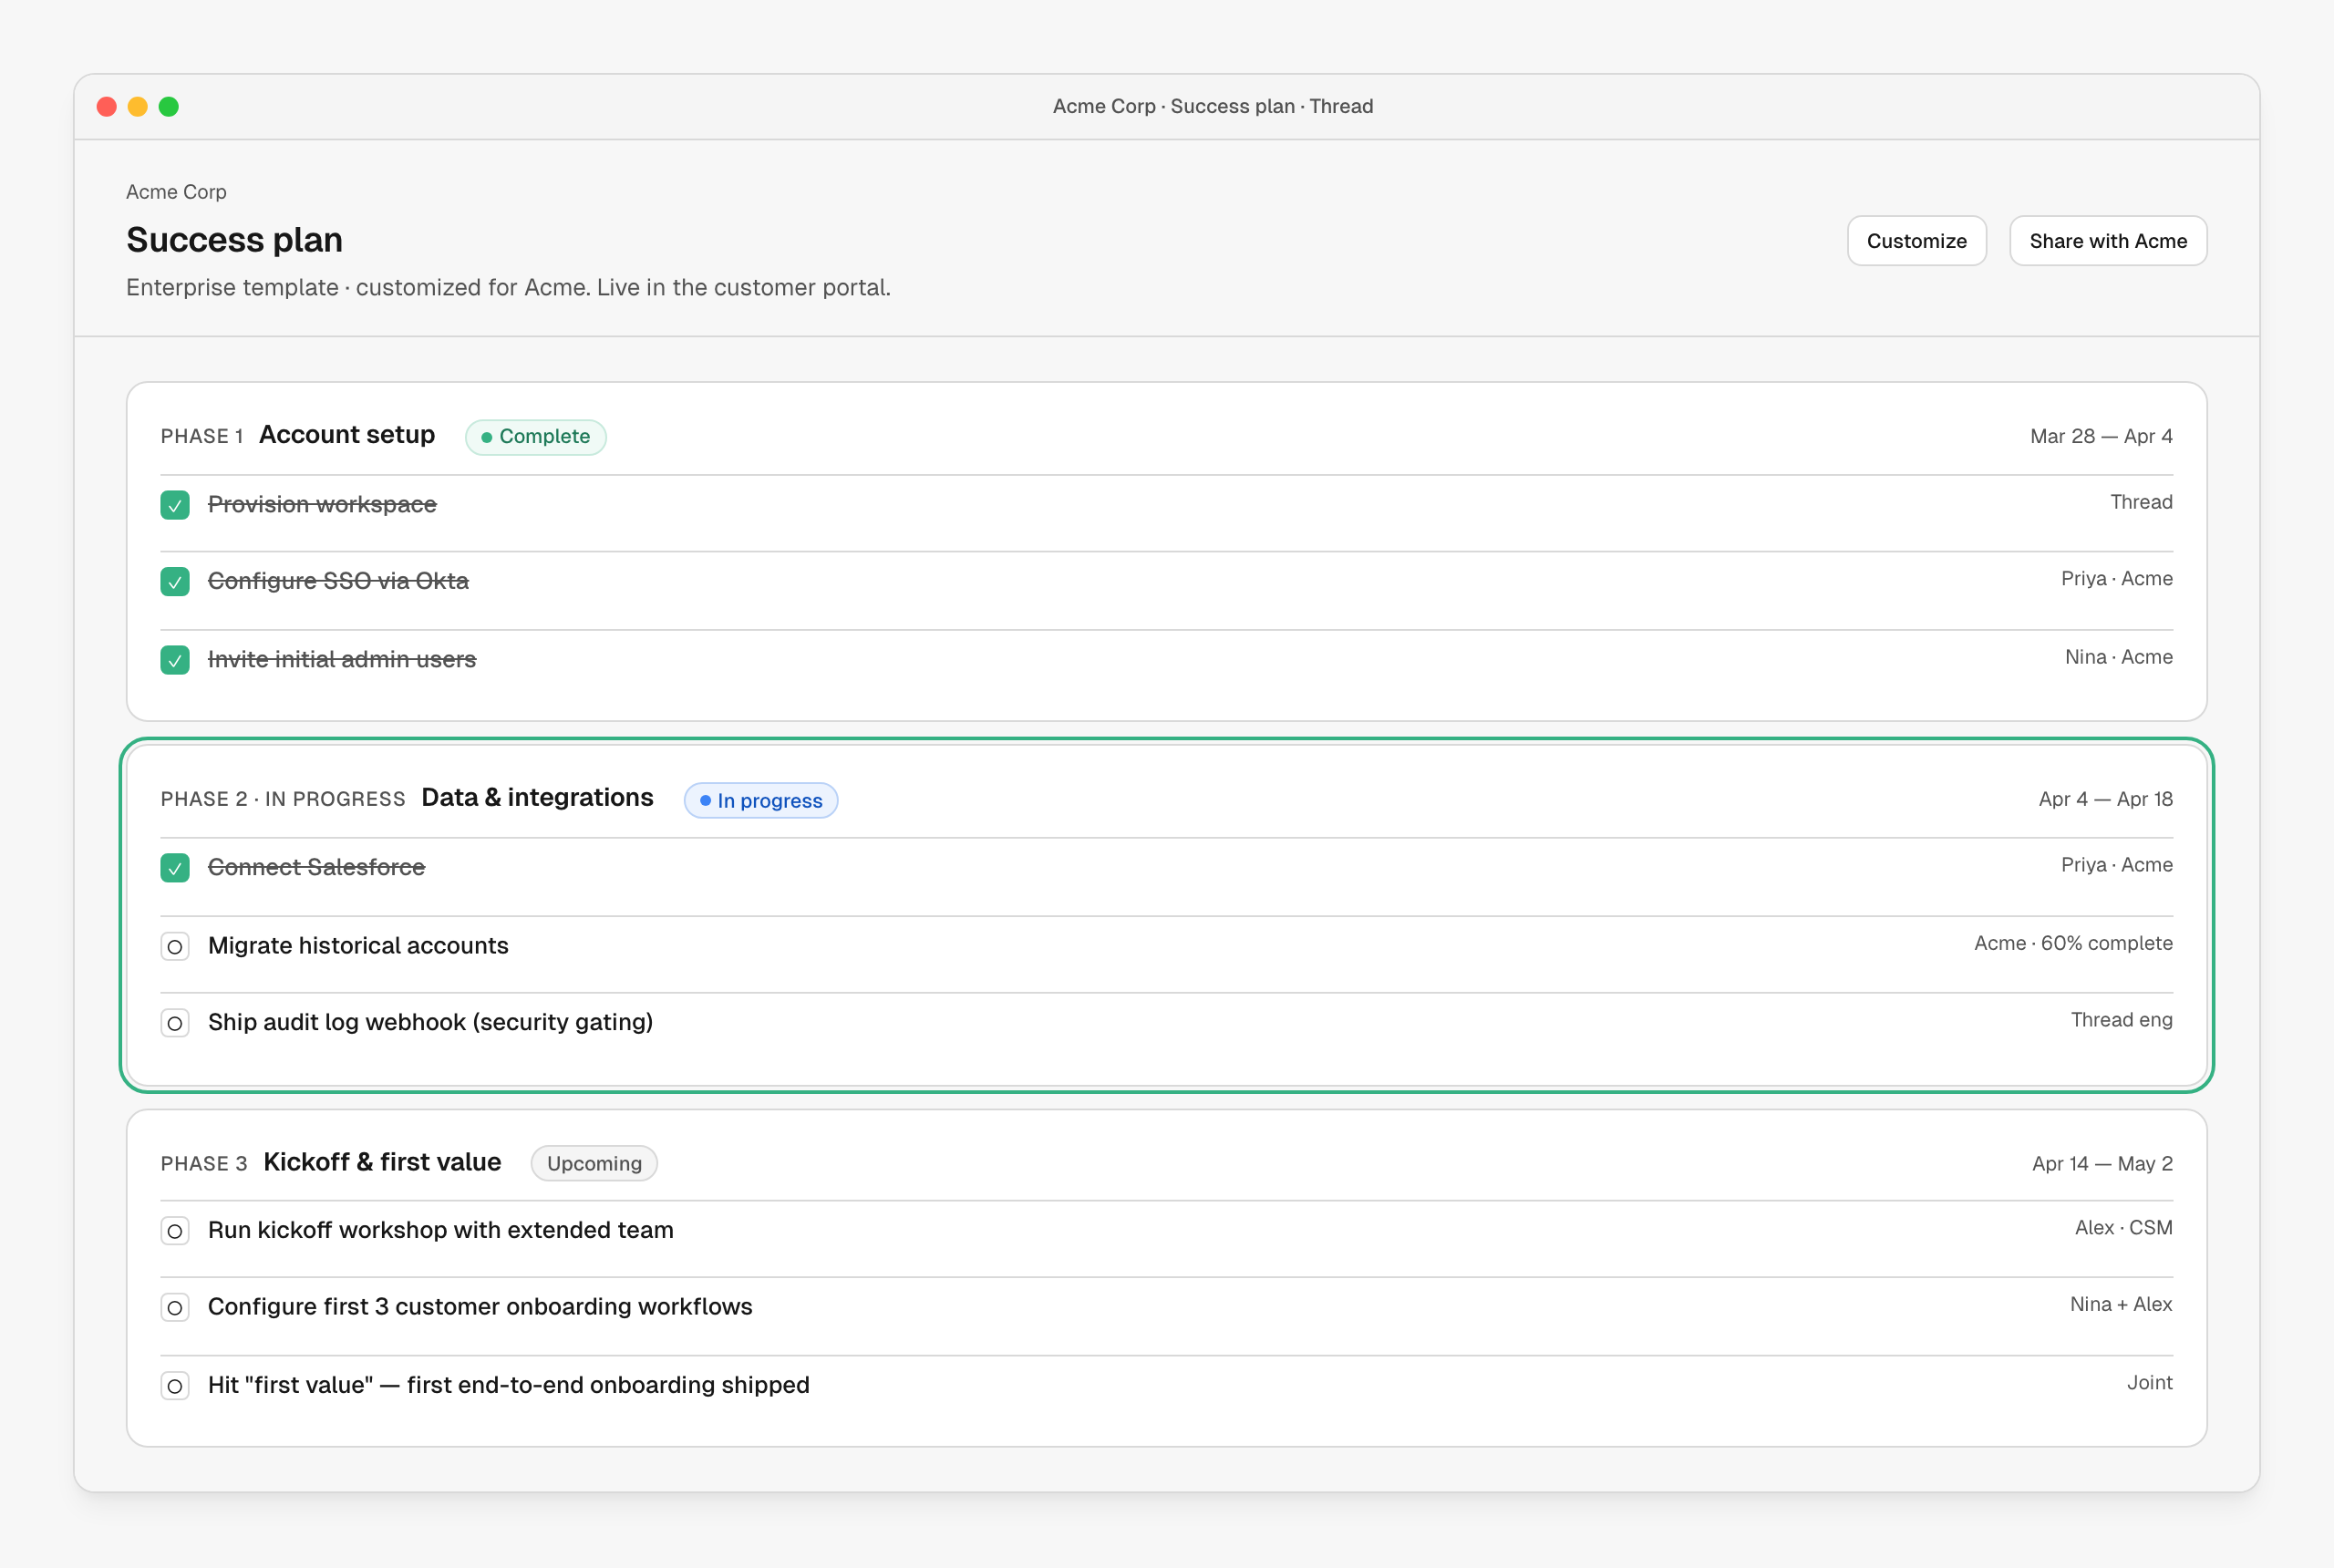2334x1568 pixels.
Task: Click Invite initial admin users text
Action: tap(342, 659)
